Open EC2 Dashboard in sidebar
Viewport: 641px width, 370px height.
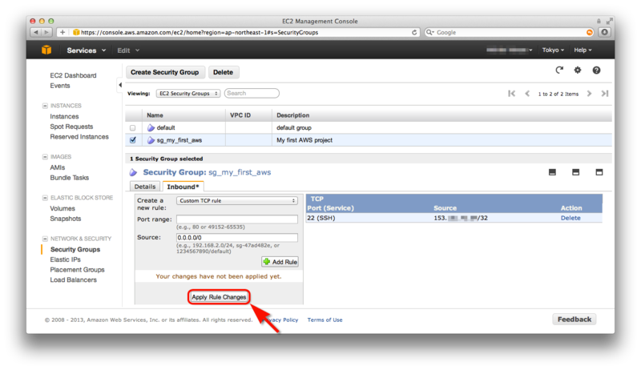click(x=73, y=75)
